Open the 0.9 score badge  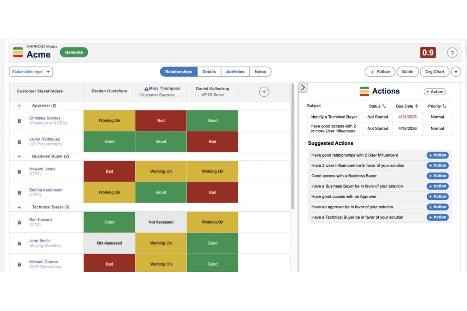click(428, 53)
